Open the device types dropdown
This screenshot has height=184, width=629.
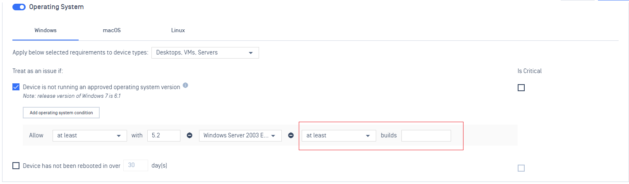(205, 53)
